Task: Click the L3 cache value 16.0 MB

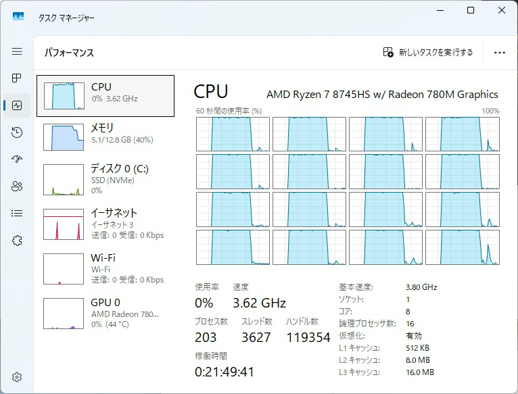Action: click(x=420, y=372)
